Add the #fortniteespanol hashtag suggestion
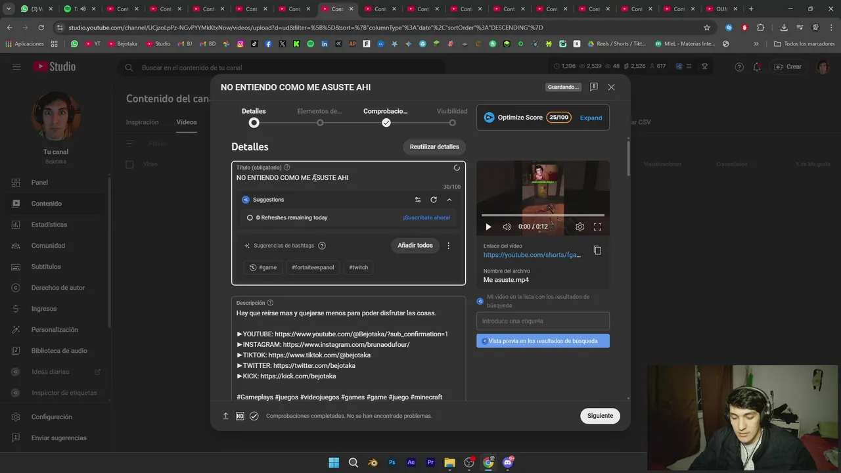 pyautogui.click(x=313, y=267)
